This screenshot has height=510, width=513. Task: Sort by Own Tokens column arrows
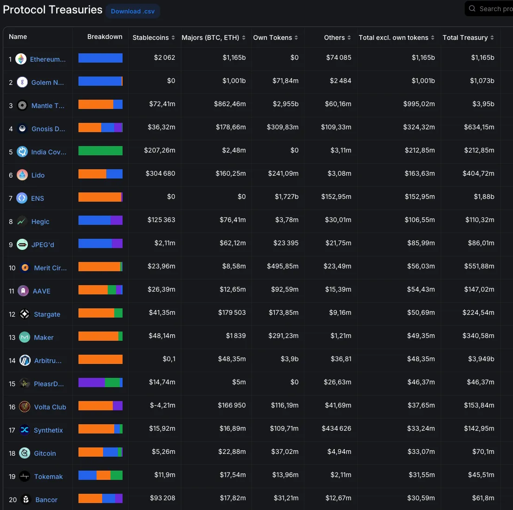point(296,38)
